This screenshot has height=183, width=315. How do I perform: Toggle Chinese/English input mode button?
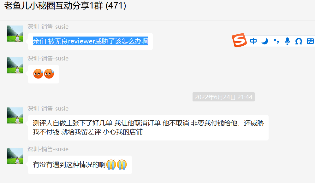point(253,41)
